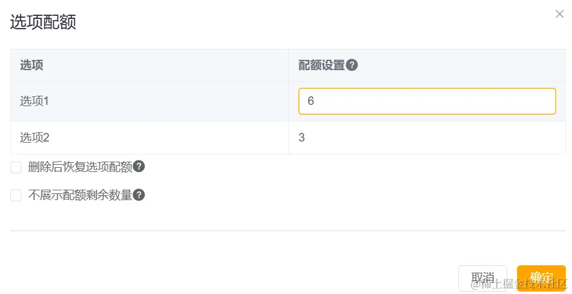The width and height of the screenshot is (572, 294).
Task: Select the 选项2 row name cell
Action: point(34,138)
